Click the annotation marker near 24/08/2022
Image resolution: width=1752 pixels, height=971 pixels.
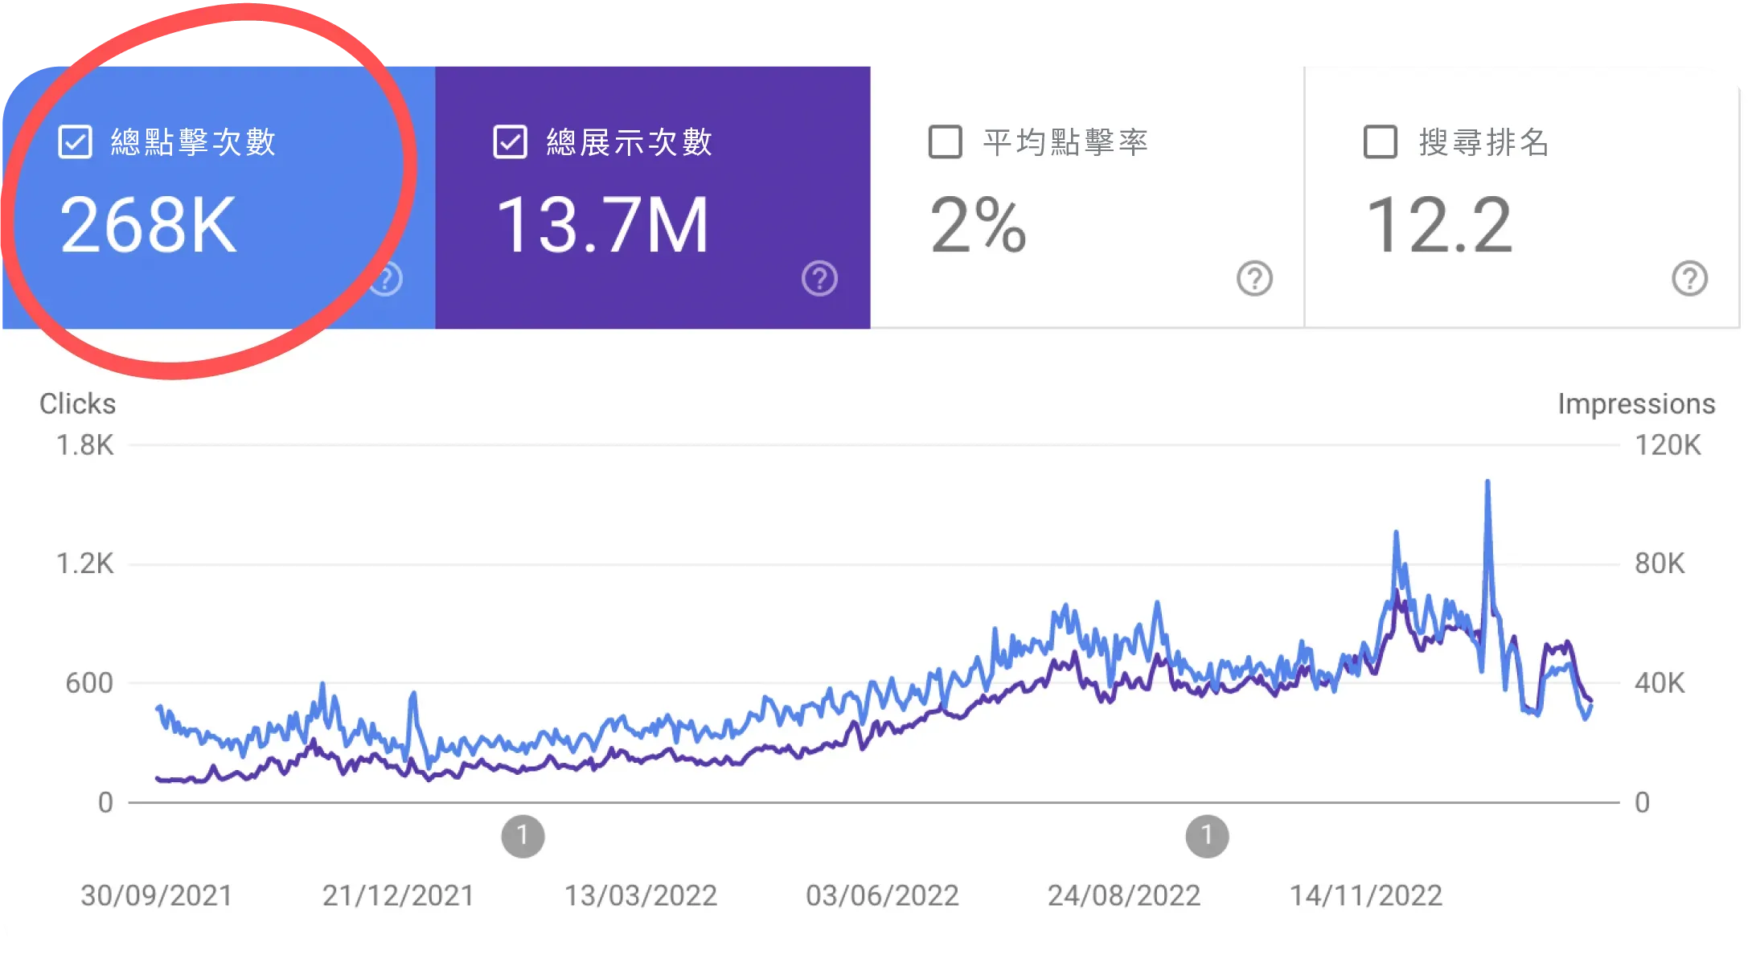click(x=1208, y=836)
